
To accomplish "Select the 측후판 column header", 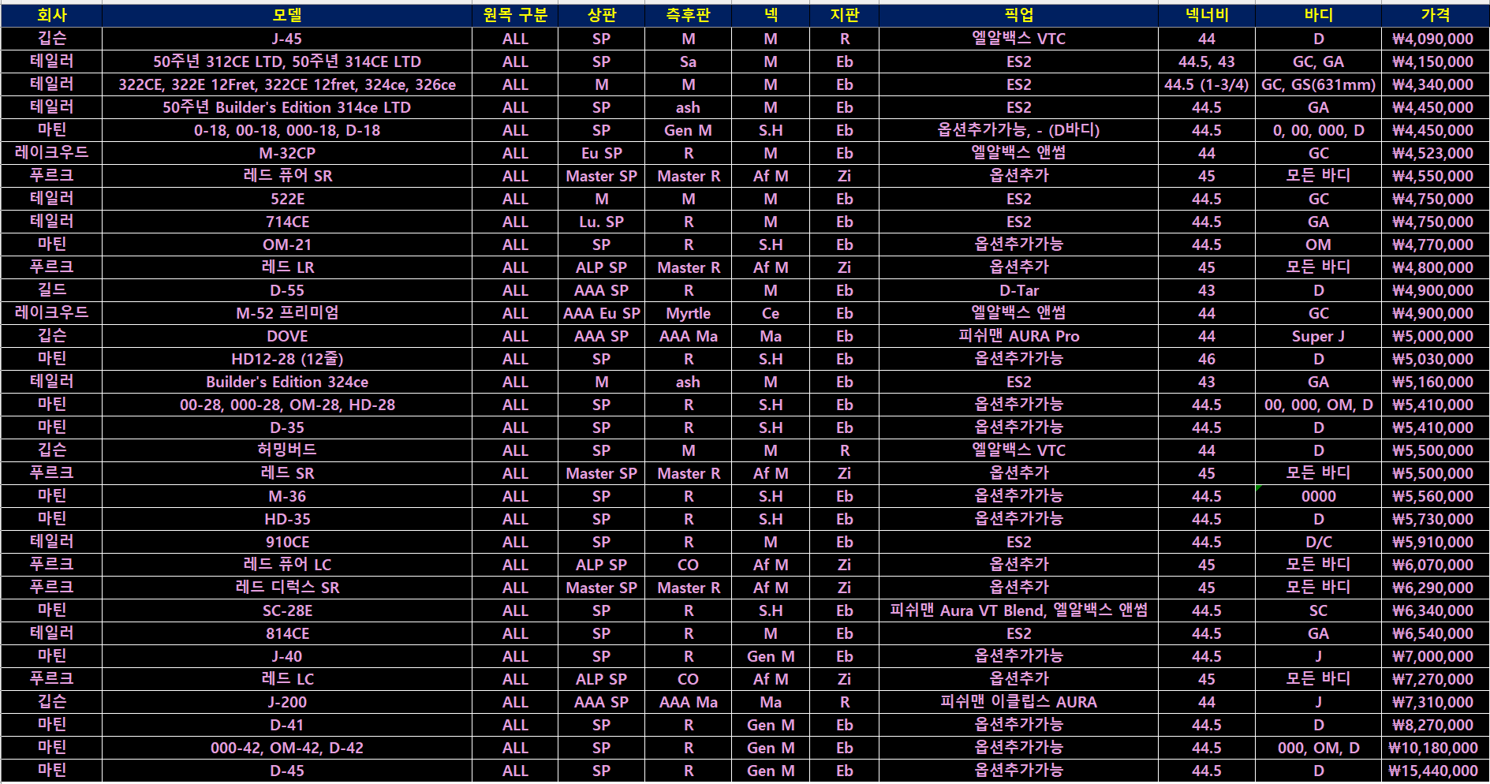I will 688,15.
